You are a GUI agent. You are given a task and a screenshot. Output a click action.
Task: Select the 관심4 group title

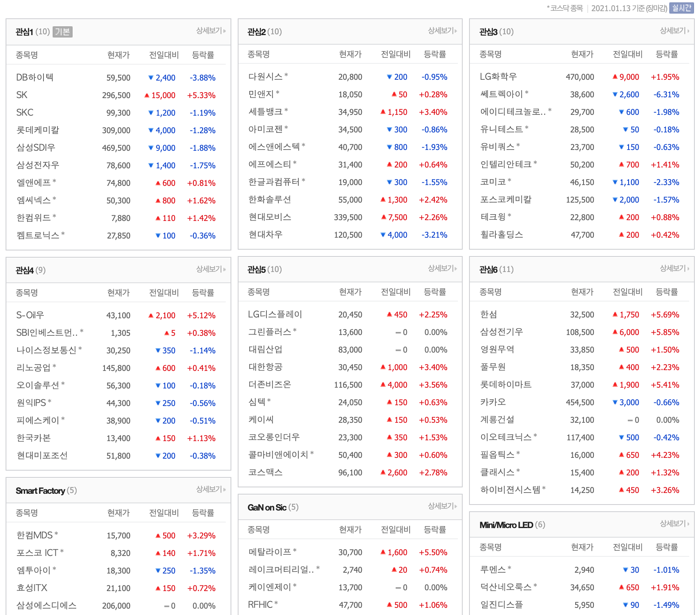(x=24, y=270)
